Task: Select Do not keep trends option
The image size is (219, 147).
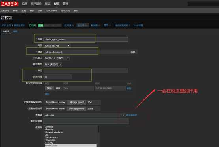Action: [55, 109]
